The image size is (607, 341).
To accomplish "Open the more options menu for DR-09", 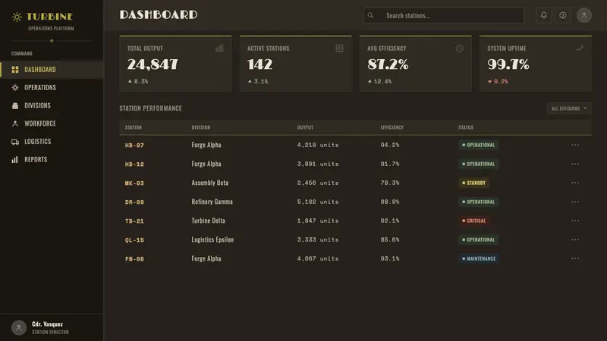I will [x=575, y=202].
